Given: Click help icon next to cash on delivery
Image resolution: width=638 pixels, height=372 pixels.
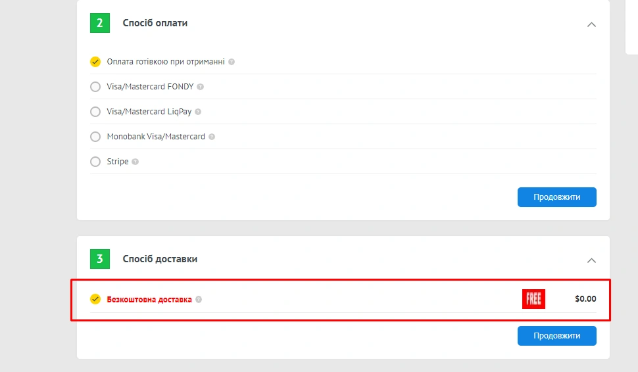Looking at the screenshot, I should 232,62.
